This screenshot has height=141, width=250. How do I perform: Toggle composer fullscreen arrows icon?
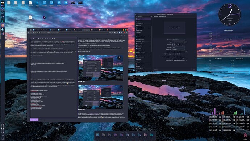(122, 36)
